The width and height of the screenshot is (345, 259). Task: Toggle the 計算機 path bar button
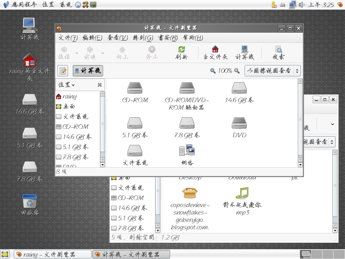pyautogui.click(x=88, y=71)
